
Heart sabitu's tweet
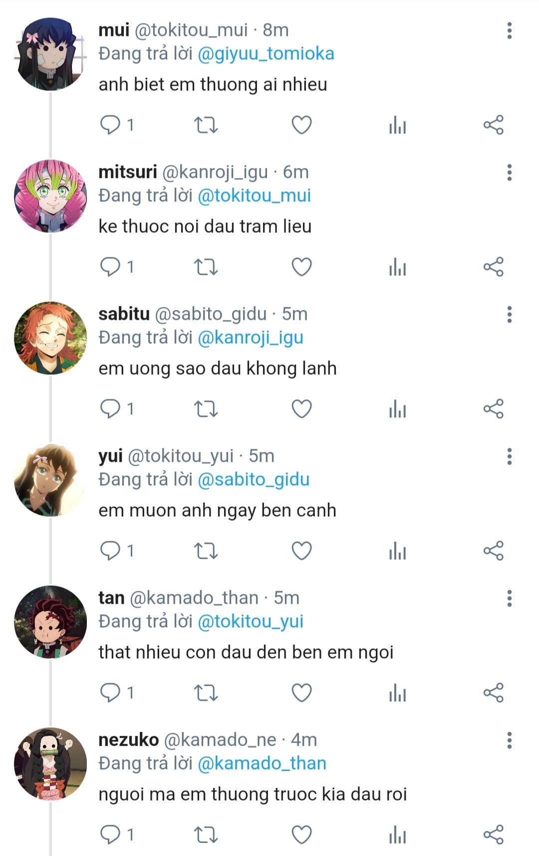point(301,409)
